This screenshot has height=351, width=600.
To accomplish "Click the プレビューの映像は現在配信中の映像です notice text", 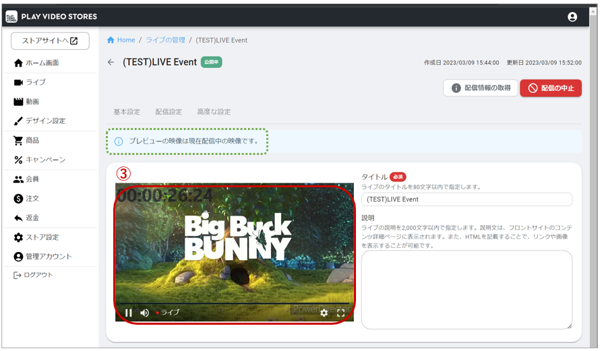I will (x=193, y=141).
